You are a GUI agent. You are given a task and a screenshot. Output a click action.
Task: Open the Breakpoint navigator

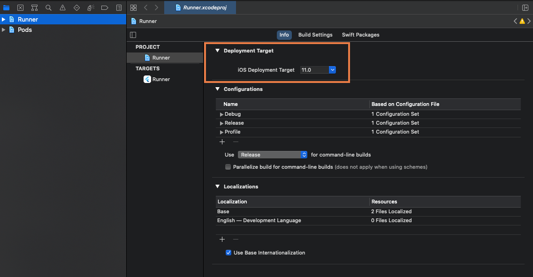coord(105,7)
